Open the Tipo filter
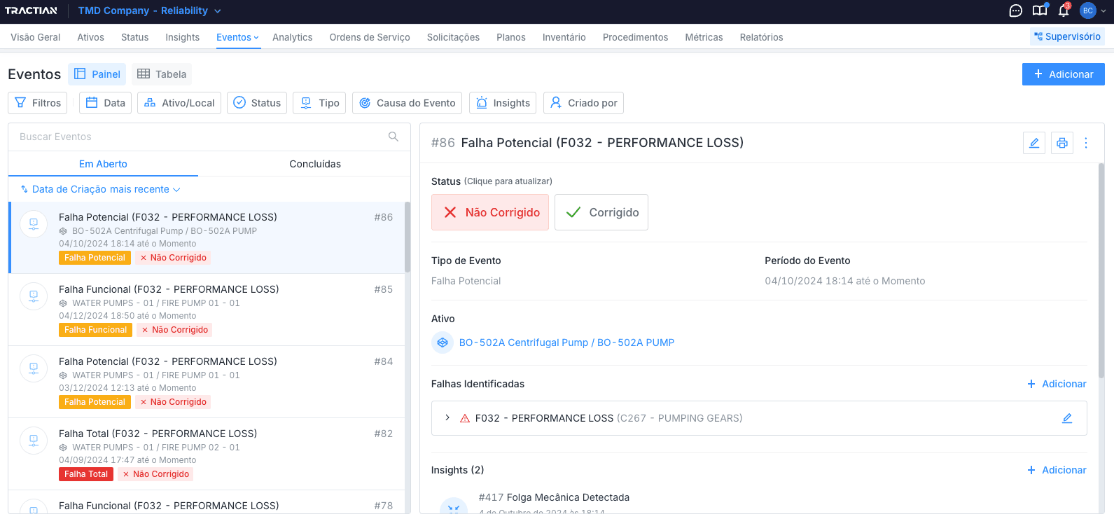 (x=319, y=103)
